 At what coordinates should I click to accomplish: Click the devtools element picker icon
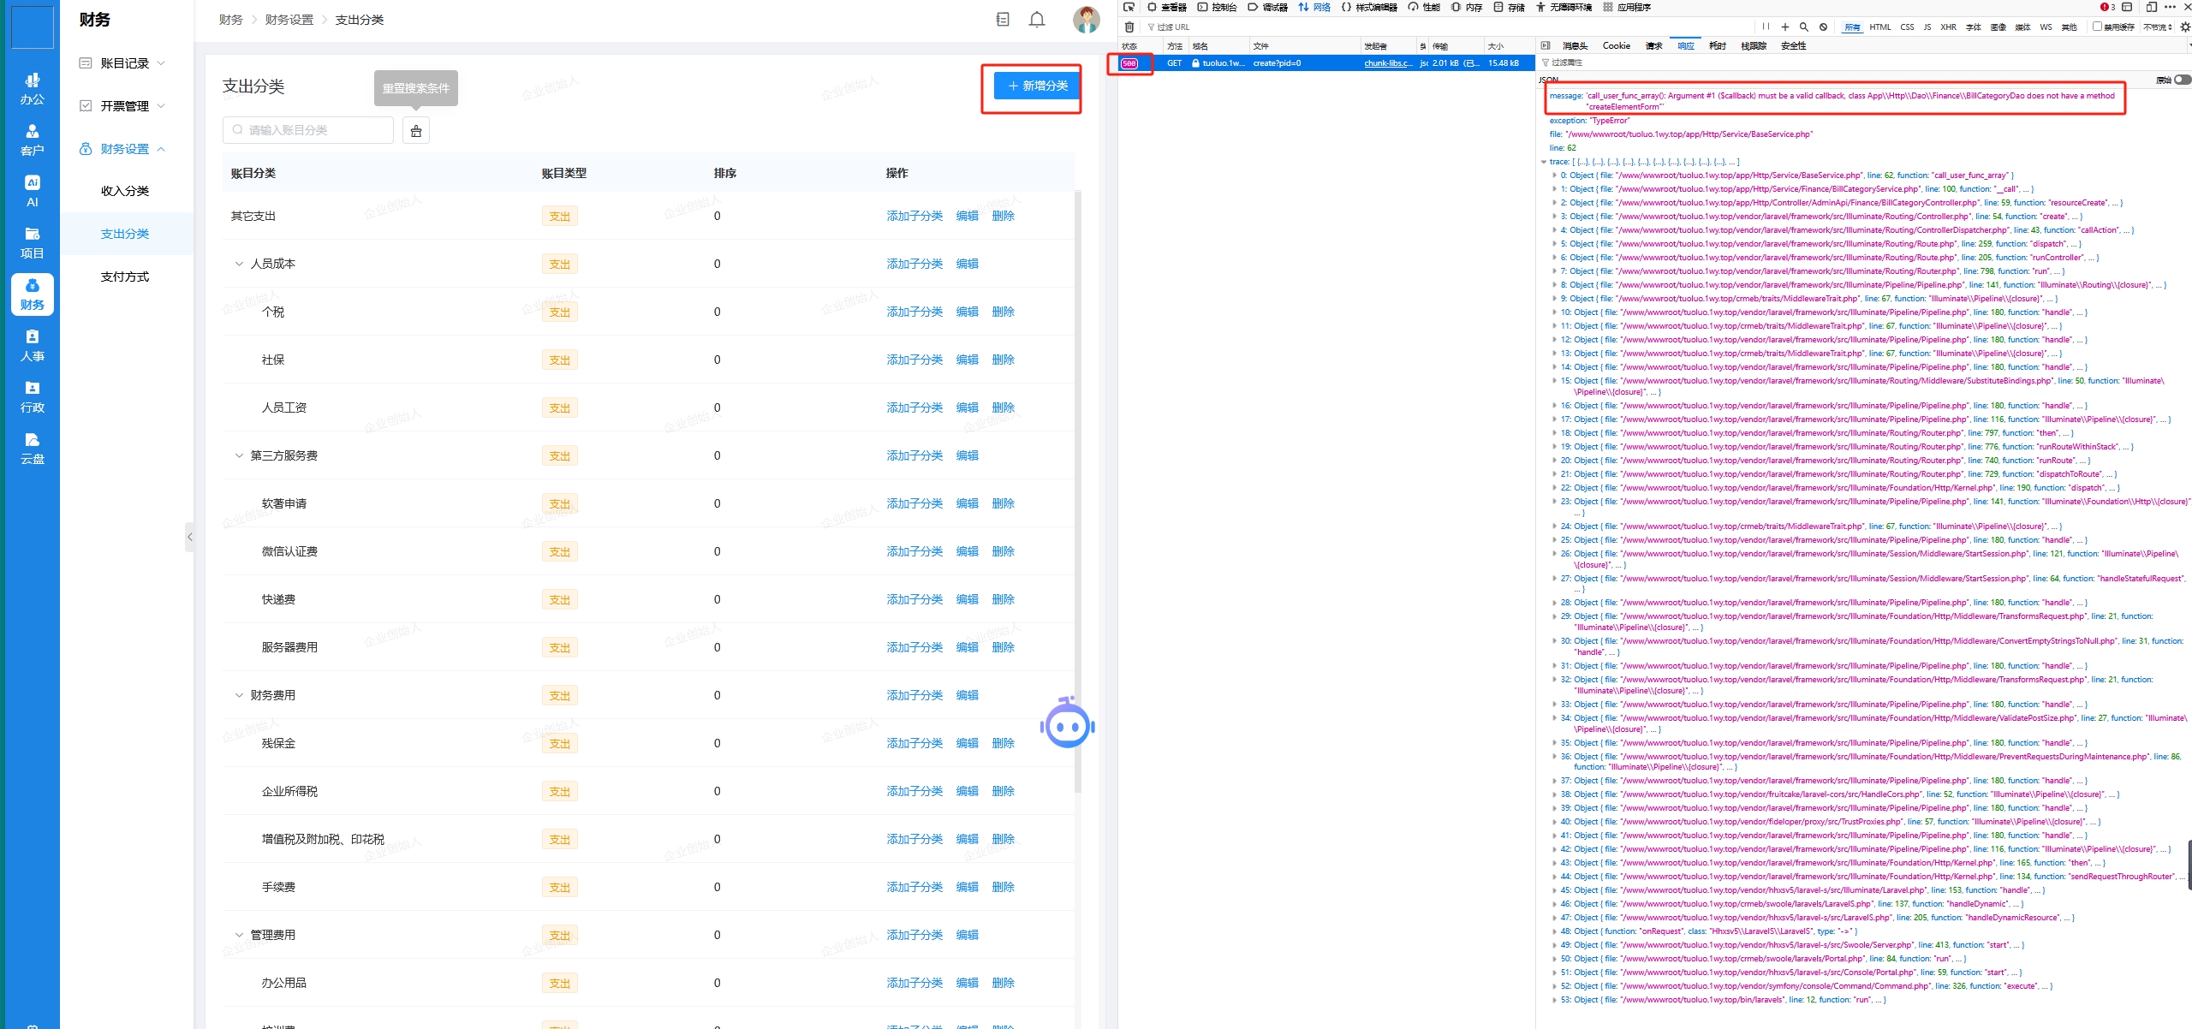(x=1129, y=7)
